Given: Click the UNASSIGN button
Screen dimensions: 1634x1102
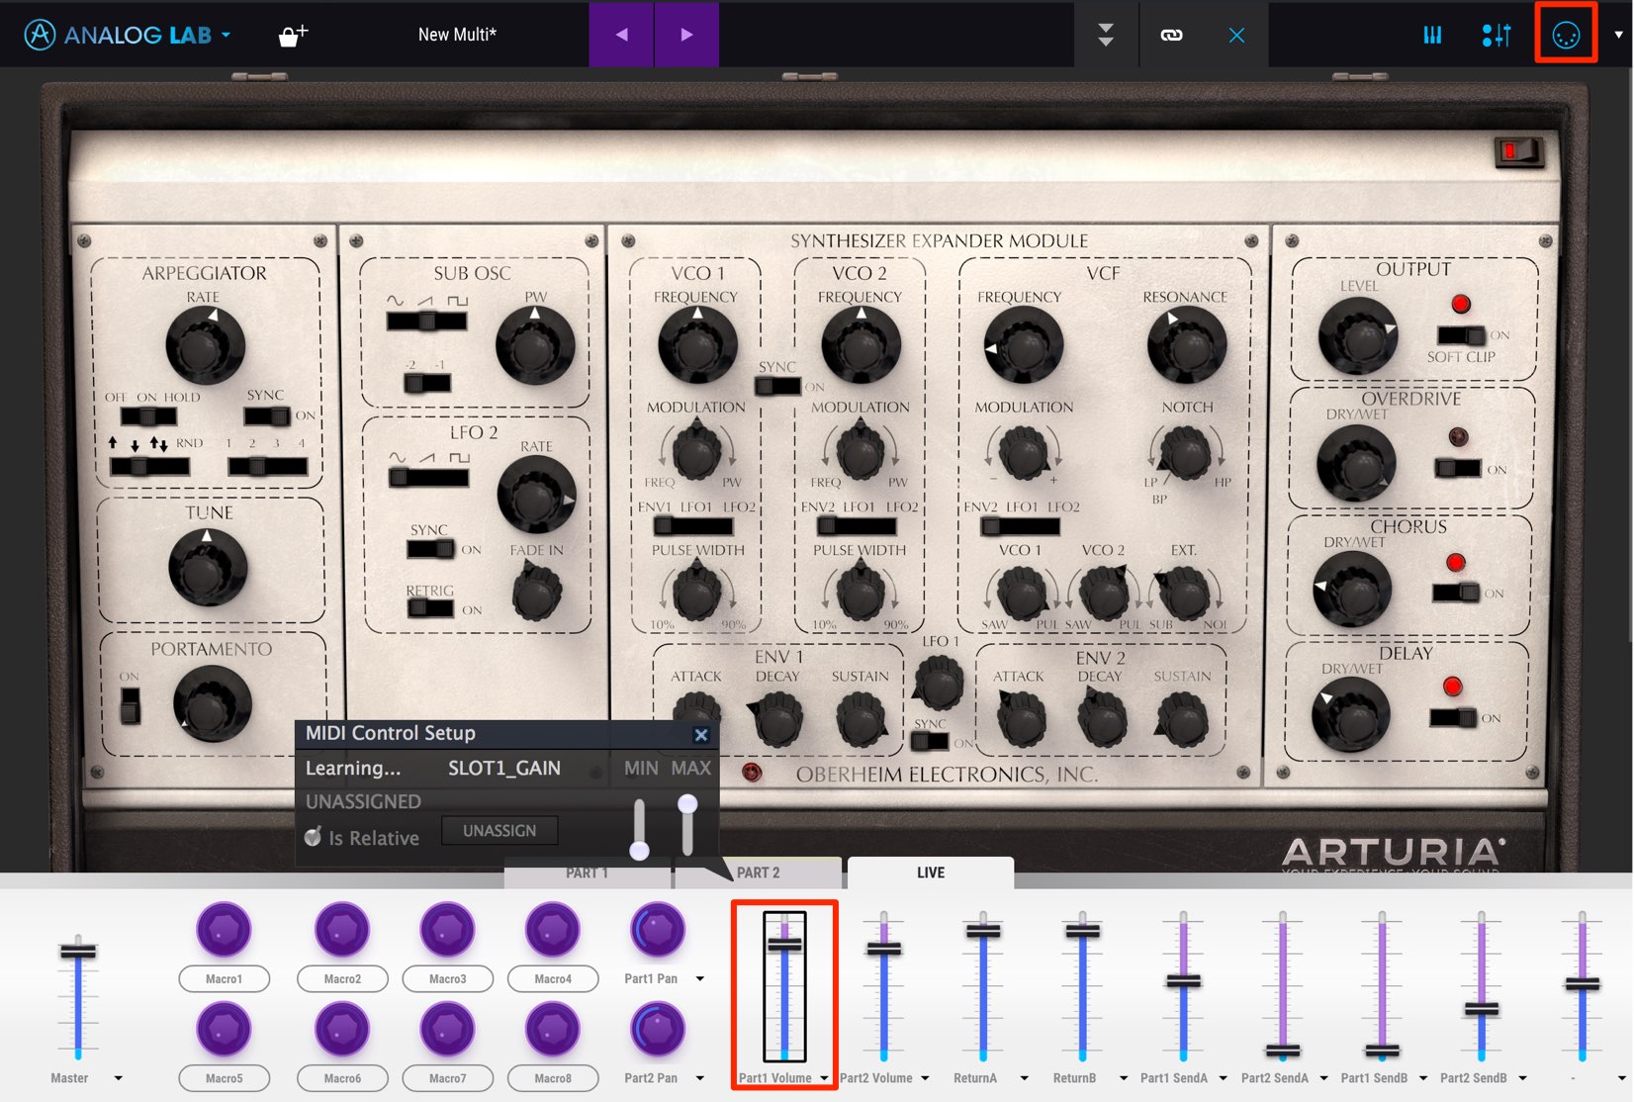Looking at the screenshot, I should tap(499, 831).
